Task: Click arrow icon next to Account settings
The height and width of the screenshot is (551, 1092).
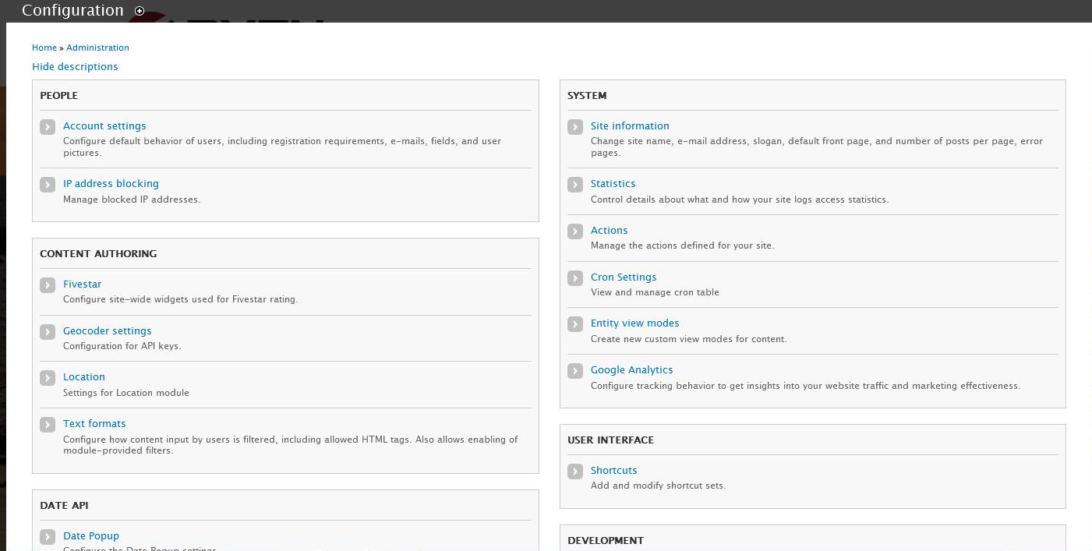Action: tap(48, 127)
